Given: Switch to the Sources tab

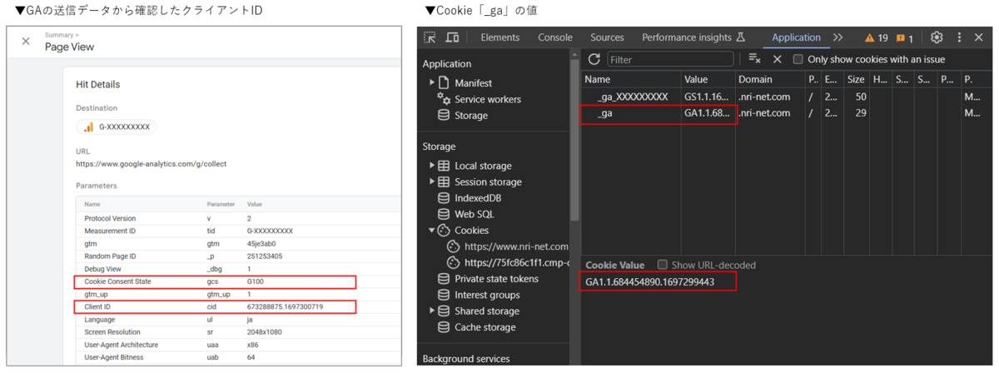Looking at the screenshot, I should click(x=607, y=37).
